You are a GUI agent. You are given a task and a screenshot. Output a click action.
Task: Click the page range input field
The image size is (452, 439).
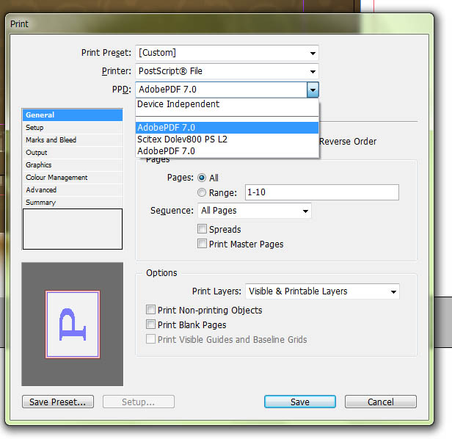(322, 192)
